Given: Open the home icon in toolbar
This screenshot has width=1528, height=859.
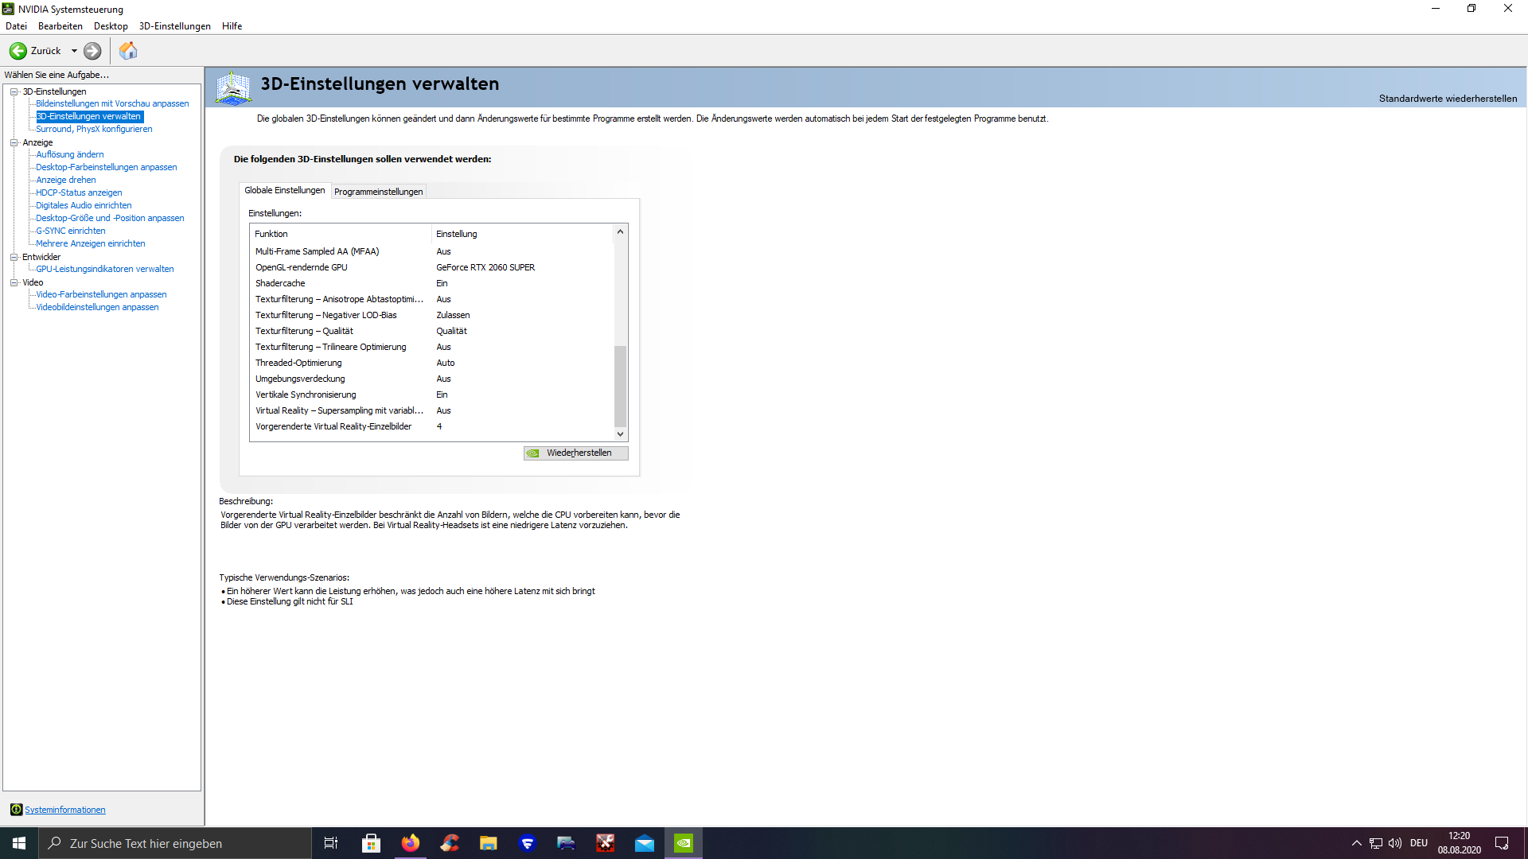Looking at the screenshot, I should click(x=128, y=51).
